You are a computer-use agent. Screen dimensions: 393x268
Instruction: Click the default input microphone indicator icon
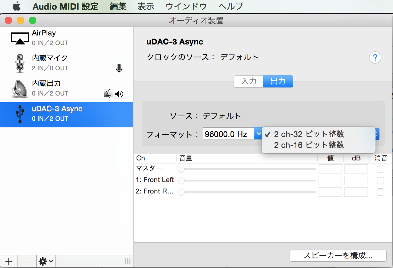119,69
